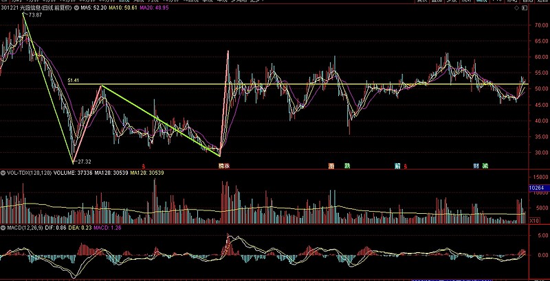
Task: Open the indicator dropdown arrow beside 光庭信息 title
Action: pos(77,8)
